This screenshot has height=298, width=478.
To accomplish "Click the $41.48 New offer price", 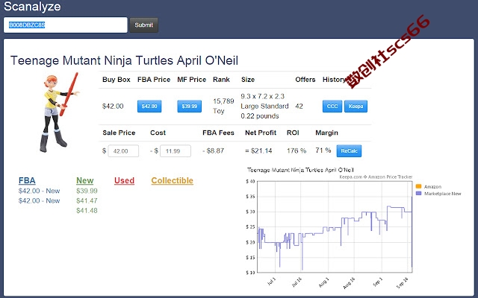I will pos(87,210).
